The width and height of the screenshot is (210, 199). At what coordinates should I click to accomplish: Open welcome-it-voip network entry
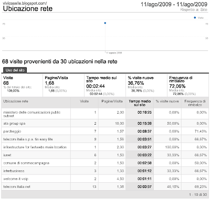pos(16,179)
